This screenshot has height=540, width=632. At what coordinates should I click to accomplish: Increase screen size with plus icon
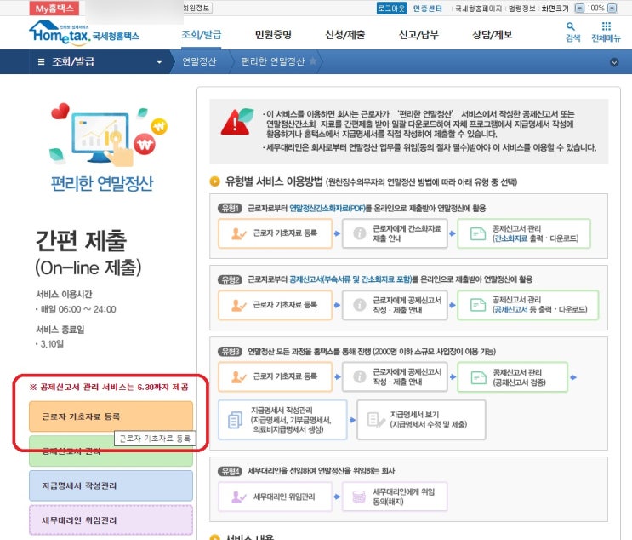tap(612, 8)
